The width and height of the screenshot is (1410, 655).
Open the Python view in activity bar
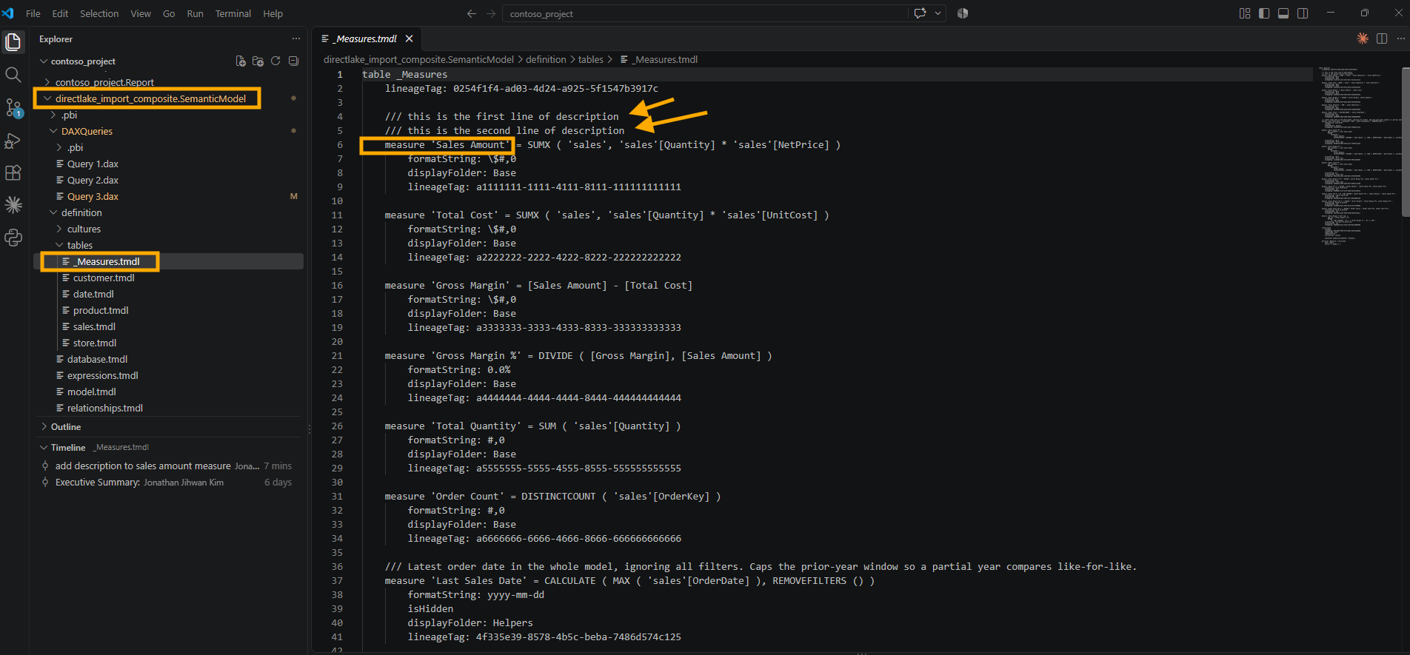pos(13,238)
